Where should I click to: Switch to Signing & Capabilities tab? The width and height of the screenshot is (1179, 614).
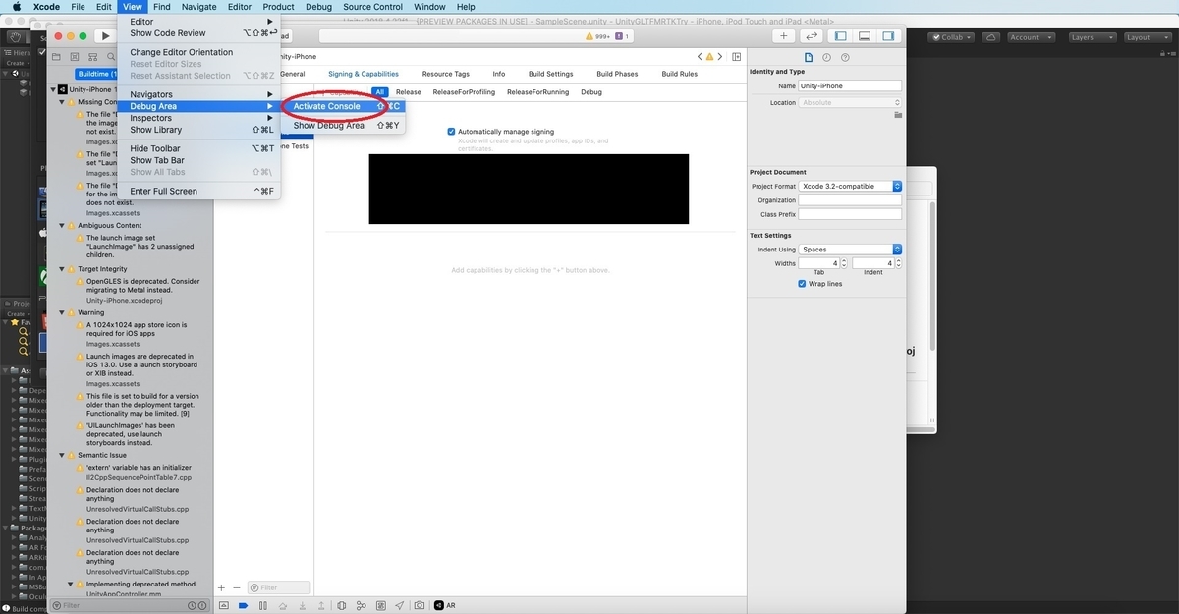(364, 74)
